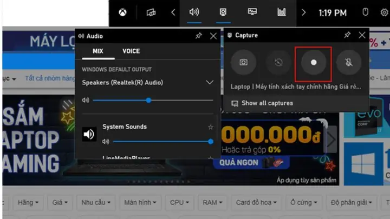
Task: Open the Resources bar-chart widget icon
Action: click(282, 12)
